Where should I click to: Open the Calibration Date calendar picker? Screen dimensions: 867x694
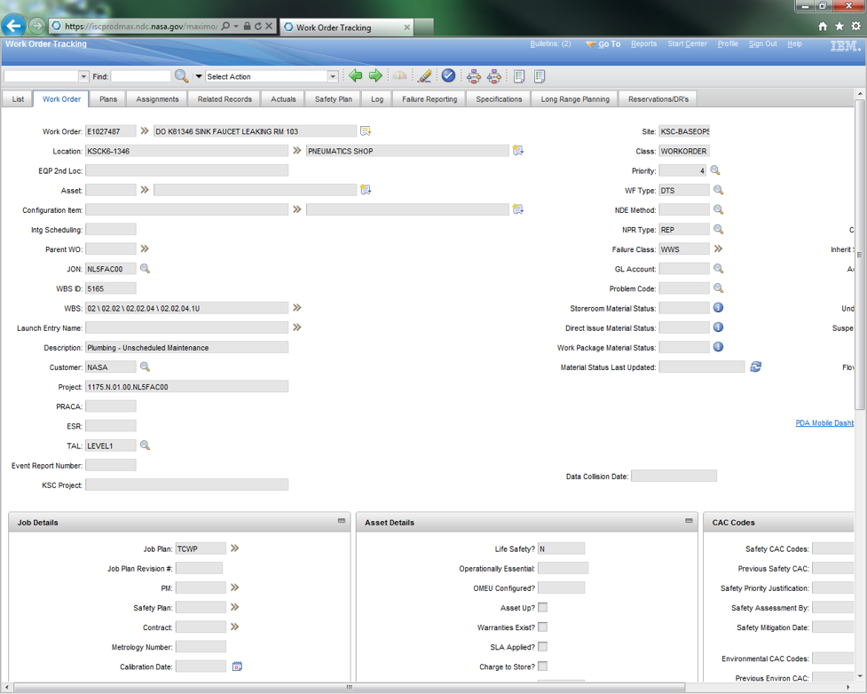[237, 666]
